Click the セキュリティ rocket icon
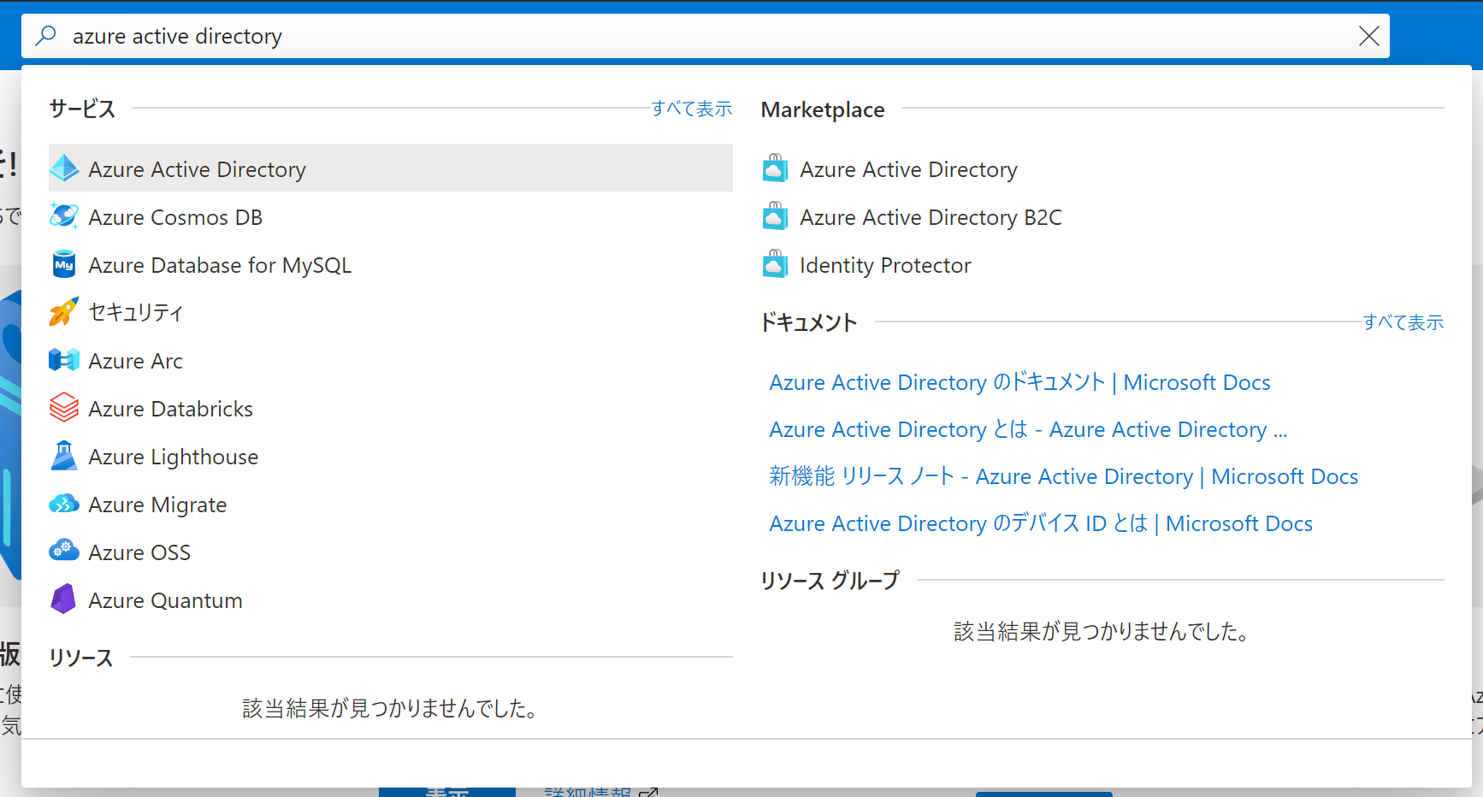 tap(64, 312)
